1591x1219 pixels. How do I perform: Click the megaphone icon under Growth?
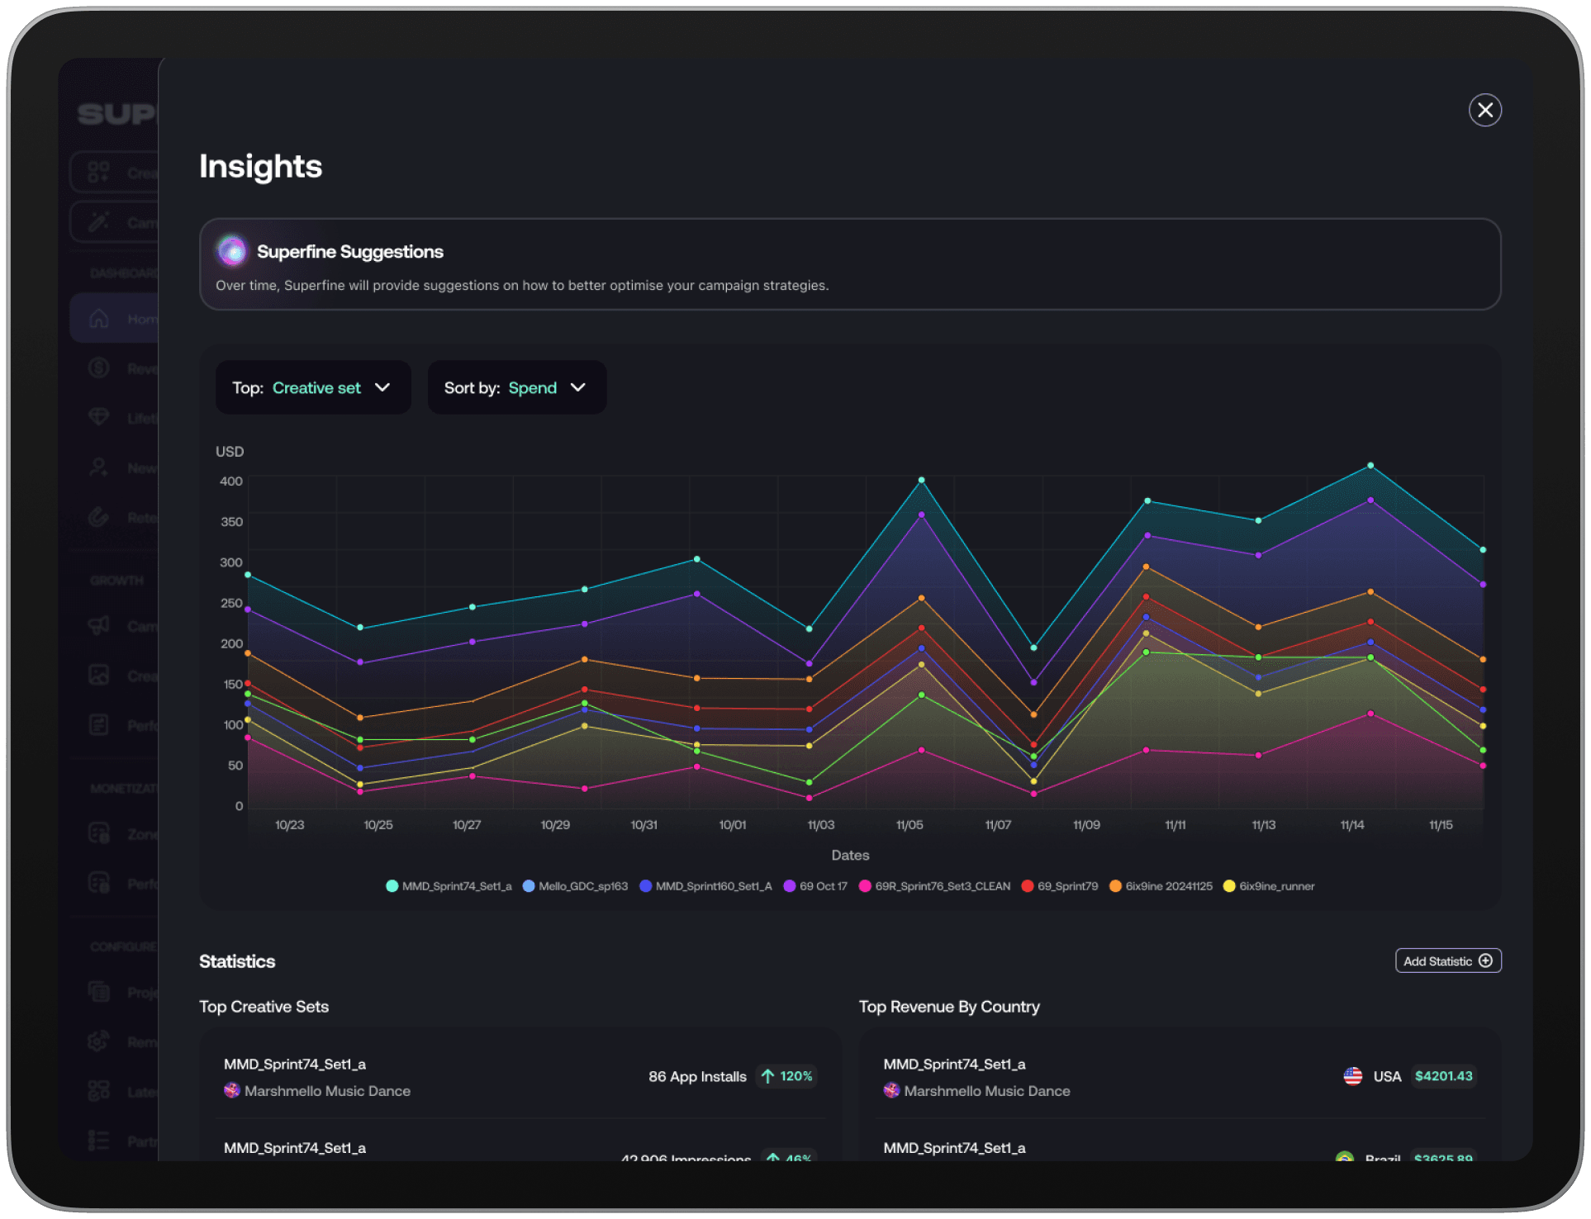click(99, 625)
